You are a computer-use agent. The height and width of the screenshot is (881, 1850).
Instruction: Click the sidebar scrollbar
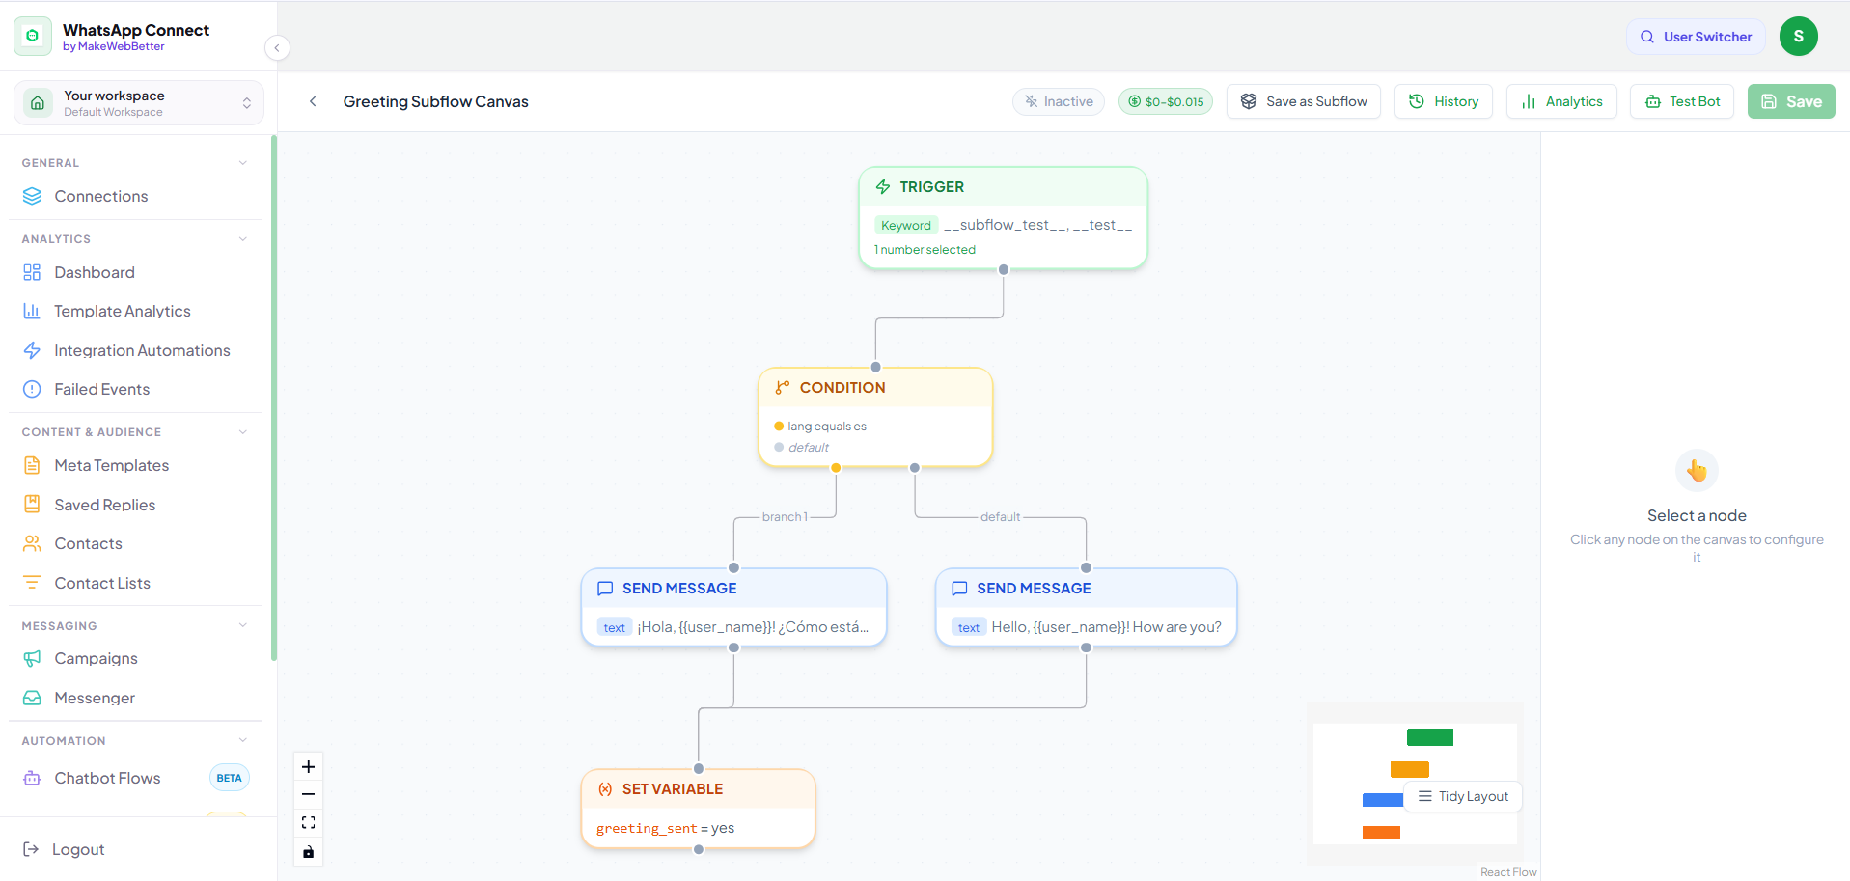(x=274, y=398)
